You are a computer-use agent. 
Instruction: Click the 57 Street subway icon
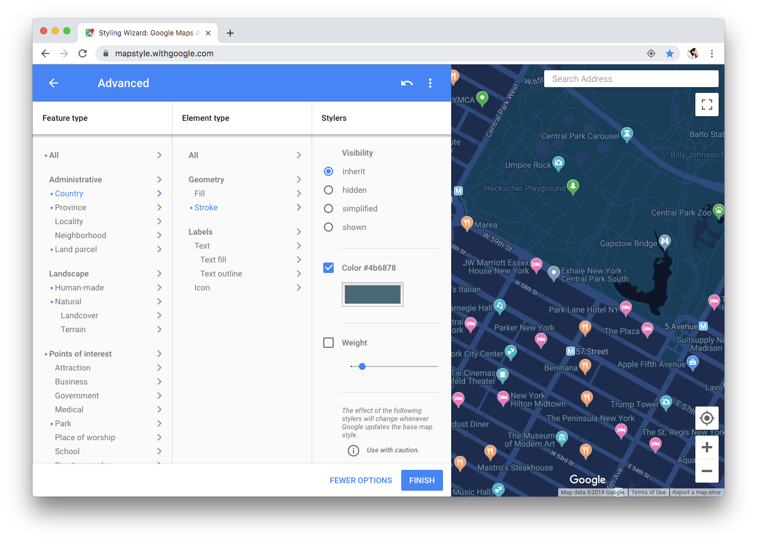tap(570, 351)
